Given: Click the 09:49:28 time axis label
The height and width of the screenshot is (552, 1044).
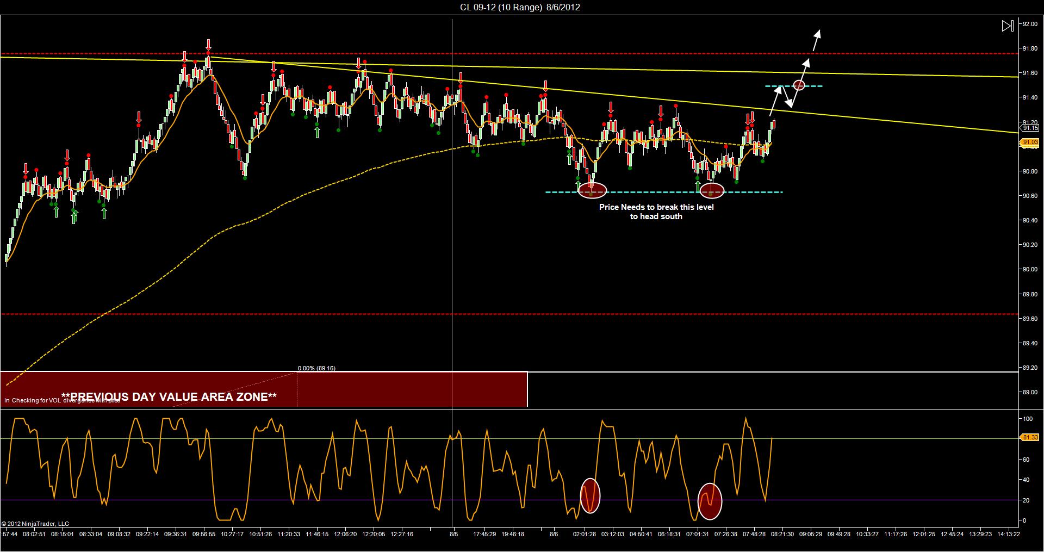Looking at the screenshot, I should [x=839, y=534].
